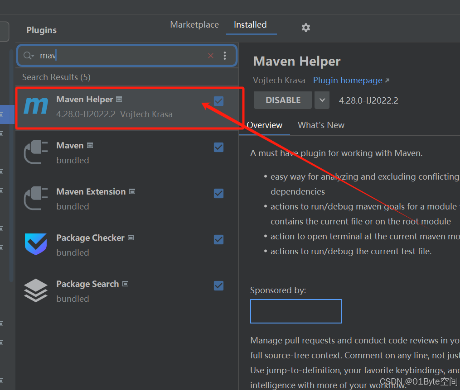Open the plugins settings gear menu
460x390 pixels.
pyautogui.click(x=306, y=28)
